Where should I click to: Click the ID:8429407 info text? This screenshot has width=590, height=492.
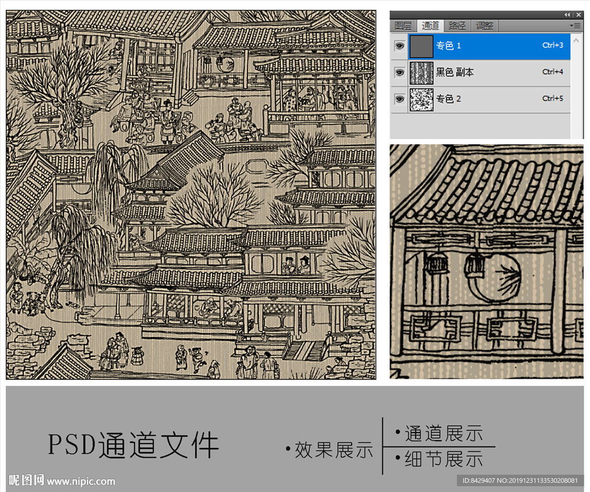(x=520, y=480)
